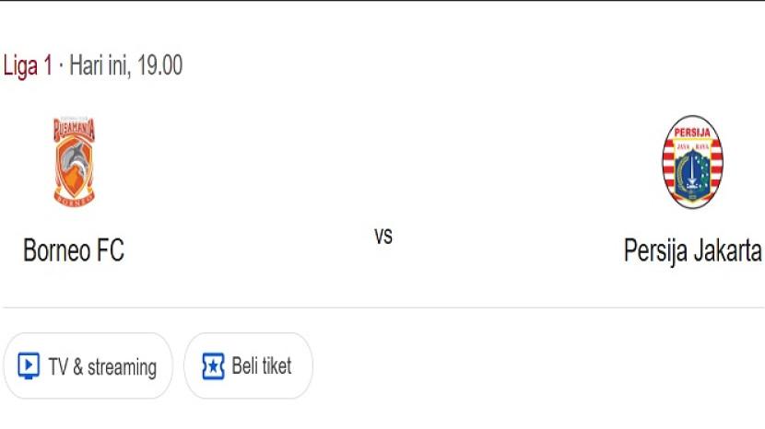The height and width of the screenshot is (429, 765).
Task: Click the Persija Jakarta club crest
Action: coord(692,162)
